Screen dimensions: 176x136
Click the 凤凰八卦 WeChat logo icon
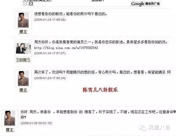pos(143,128)
